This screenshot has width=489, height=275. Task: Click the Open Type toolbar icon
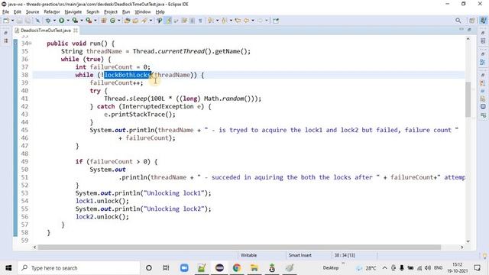click(127, 21)
